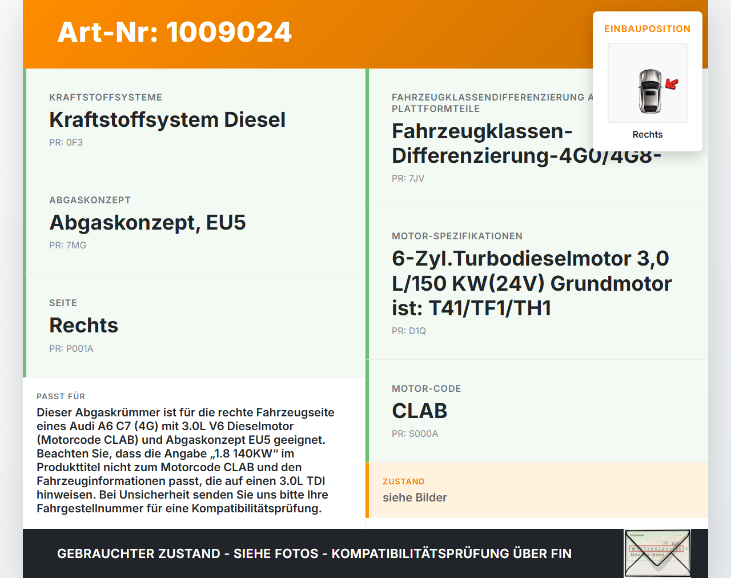Click the KRAFTSTOFFSYSTEME label
The image size is (731, 578).
coord(106,97)
